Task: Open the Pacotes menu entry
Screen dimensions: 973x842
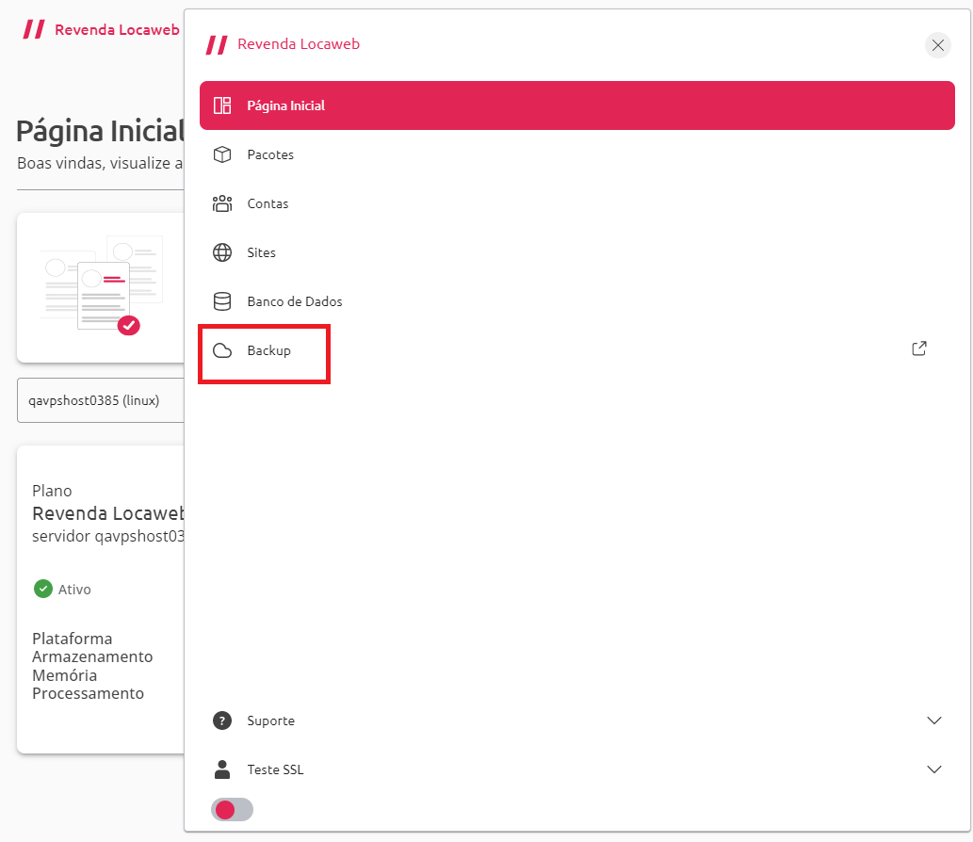Action: coord(576,154)
